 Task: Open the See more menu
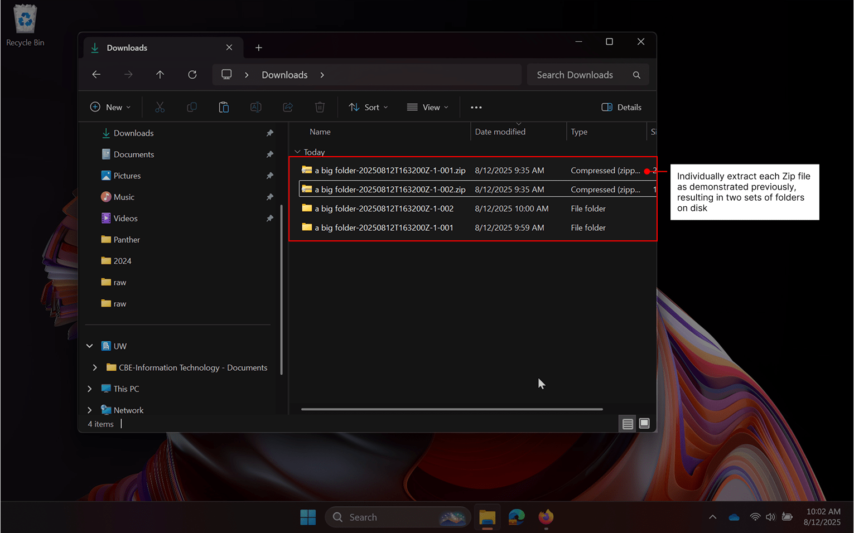tap(476, 106)
